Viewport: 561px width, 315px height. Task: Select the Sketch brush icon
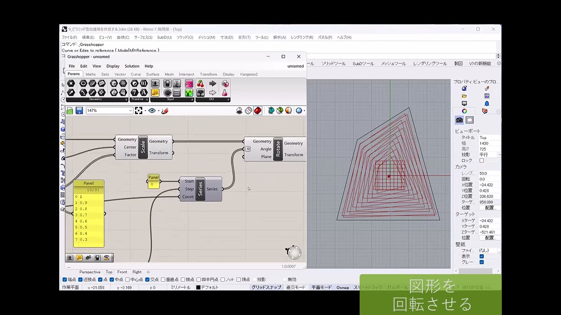[165, 111]
